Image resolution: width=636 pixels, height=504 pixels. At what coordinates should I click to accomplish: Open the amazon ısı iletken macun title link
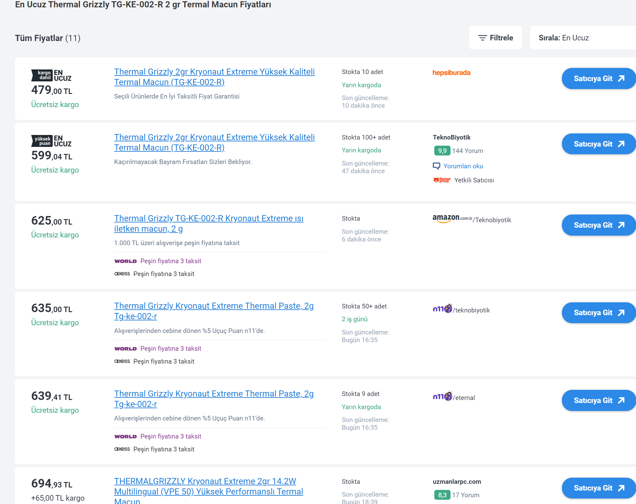209,223
